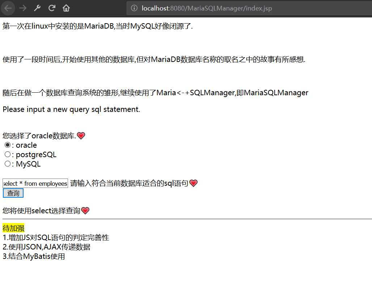Click the paragraph mentioning MariaSQLManager
Screen dimensions: 372x294
155,93
